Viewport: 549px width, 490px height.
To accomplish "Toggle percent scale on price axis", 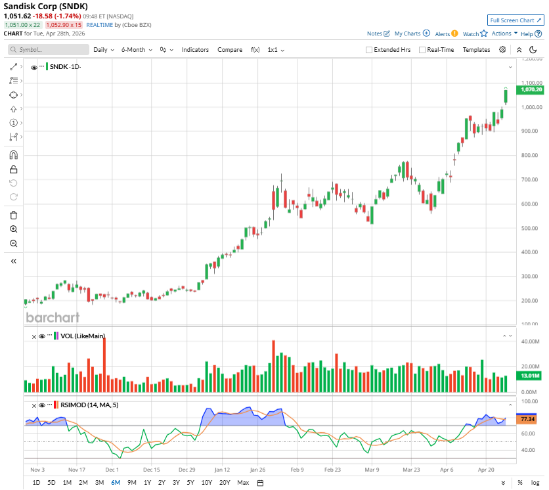I will pyautogui.click(x=520, y=483).
